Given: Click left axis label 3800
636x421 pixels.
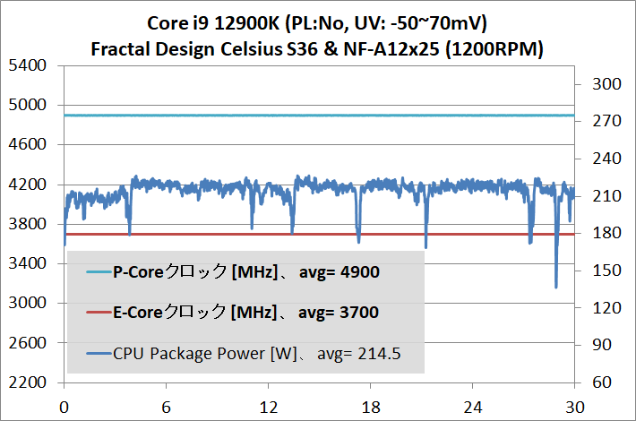Looking at the screenshot, I should 28,223.
